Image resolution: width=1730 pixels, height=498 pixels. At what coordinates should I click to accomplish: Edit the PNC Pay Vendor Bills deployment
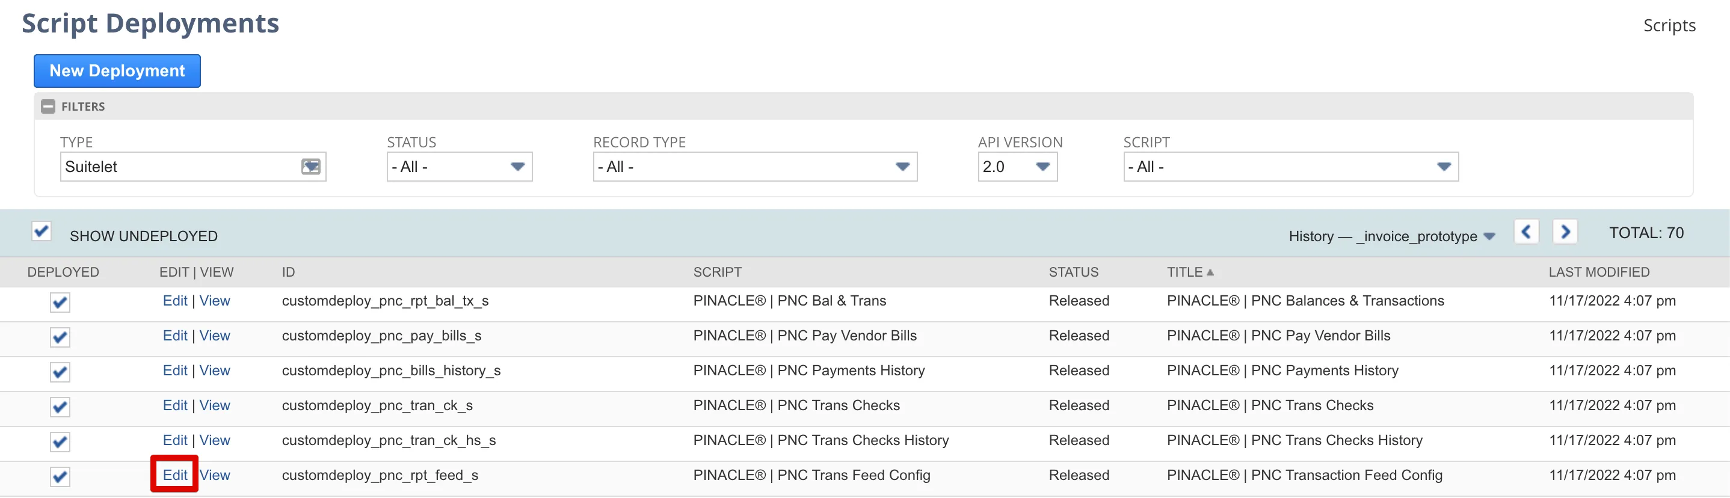174,336
